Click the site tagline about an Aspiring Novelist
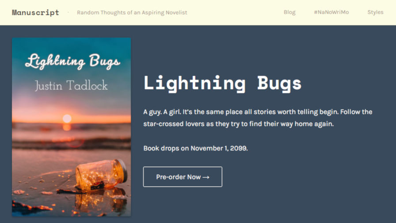396x223 pixels. tap(132, 12)
